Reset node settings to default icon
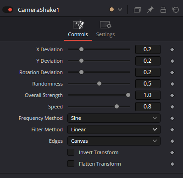Screen dimensions: 183x178 pyautogui.click(x=176, y=10)
